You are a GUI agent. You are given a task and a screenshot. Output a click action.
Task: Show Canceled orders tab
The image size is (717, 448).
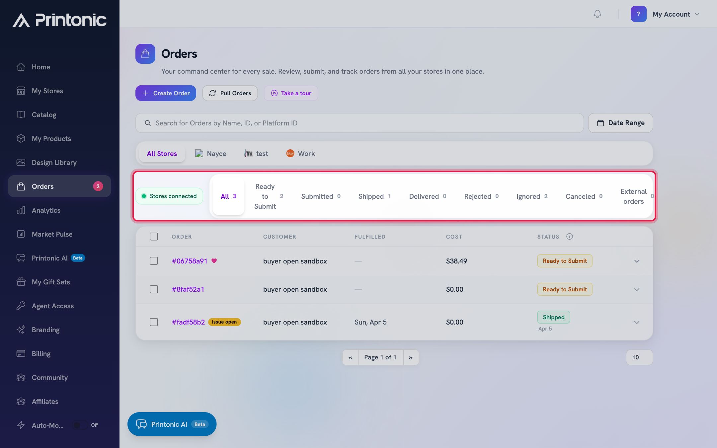pyautogui.click(x=584, y=196)
